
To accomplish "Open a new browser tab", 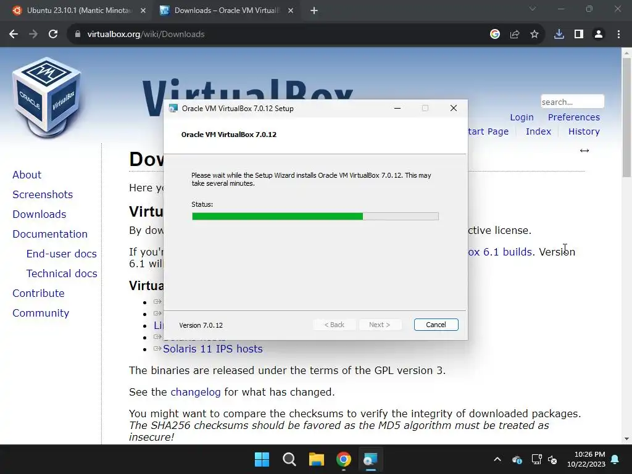I will pos(314,10).
